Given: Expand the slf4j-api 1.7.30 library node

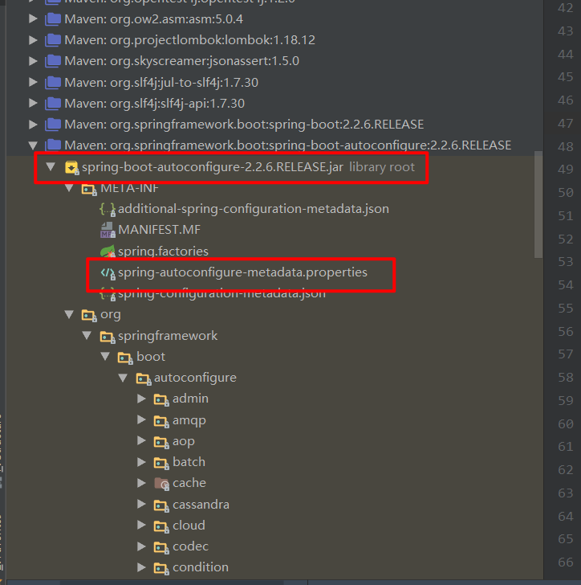Looking at the screenshot, I should tap(33, 103).
